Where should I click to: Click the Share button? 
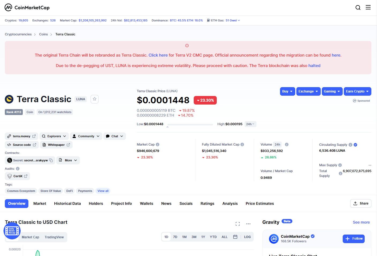point(361,203)
